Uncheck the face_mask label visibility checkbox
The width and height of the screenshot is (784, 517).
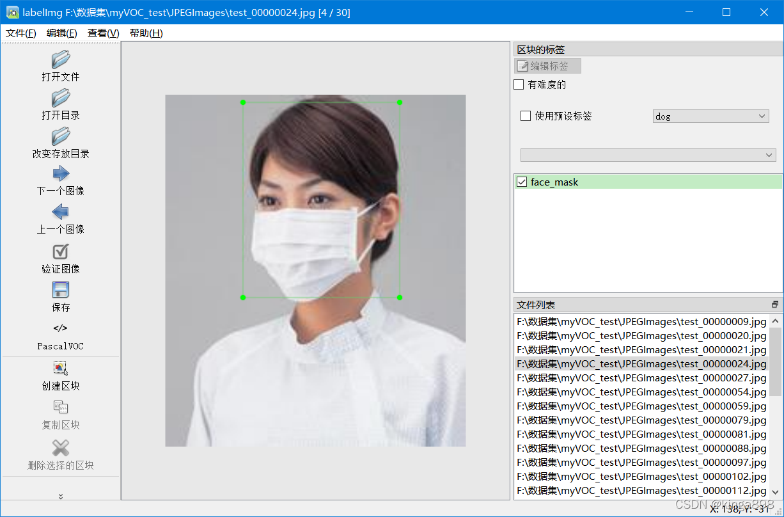pyautogui.click(x=521, y=182)
